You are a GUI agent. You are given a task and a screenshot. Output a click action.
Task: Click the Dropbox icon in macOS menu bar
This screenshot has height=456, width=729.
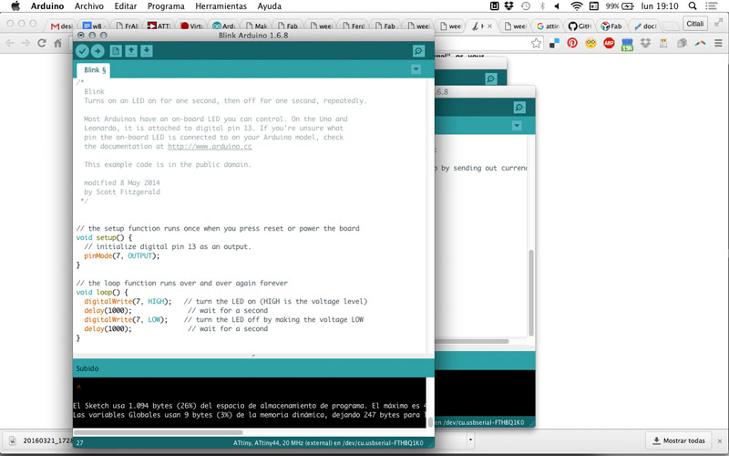pos(509,6)
